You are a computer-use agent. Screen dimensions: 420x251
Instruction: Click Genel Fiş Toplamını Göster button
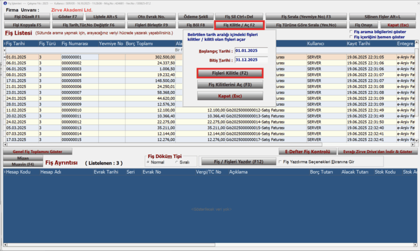(37, 151)
